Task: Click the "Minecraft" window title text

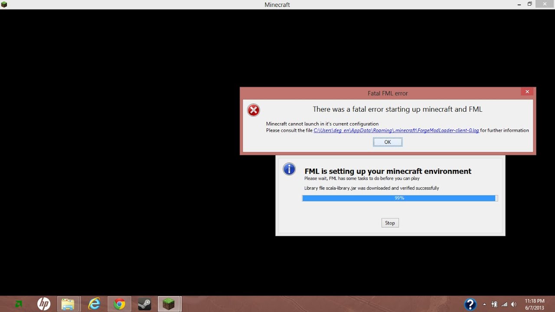Action: click(x=277, y=5)
